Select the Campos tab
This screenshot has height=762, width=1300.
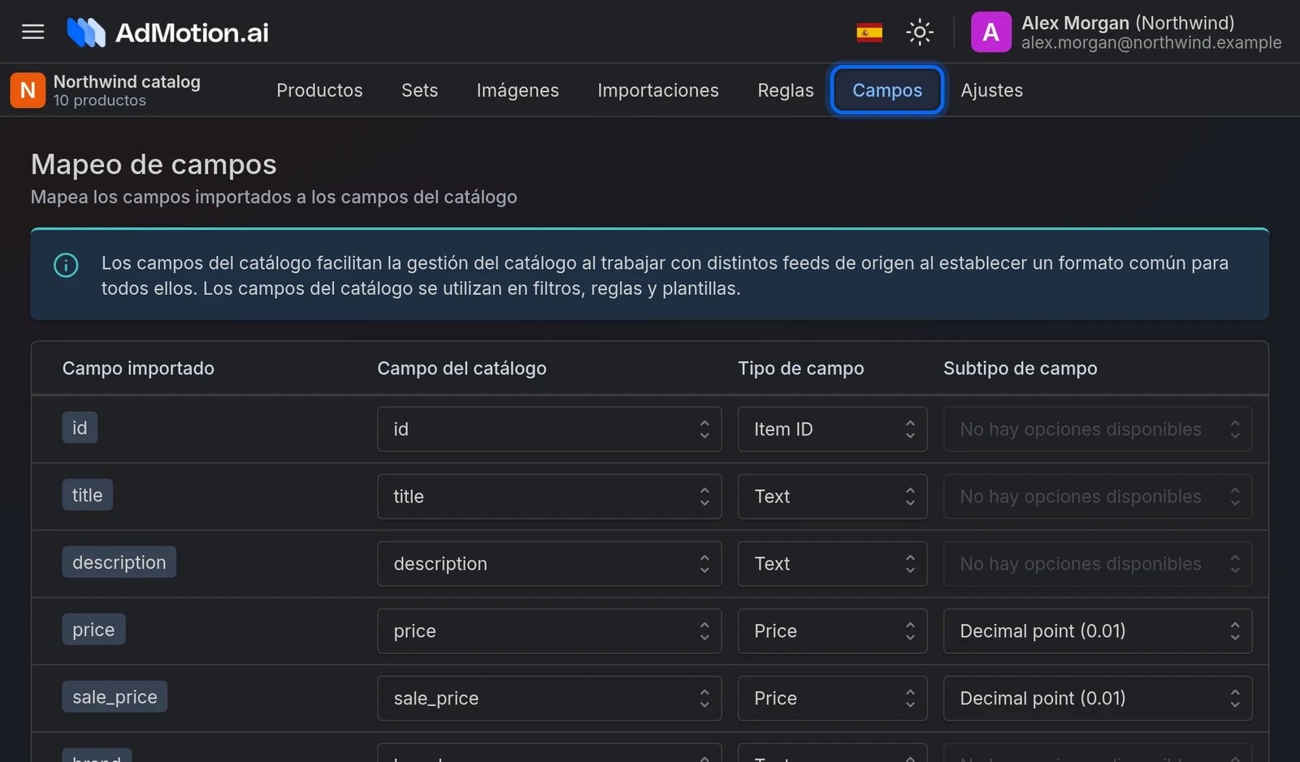887,90
